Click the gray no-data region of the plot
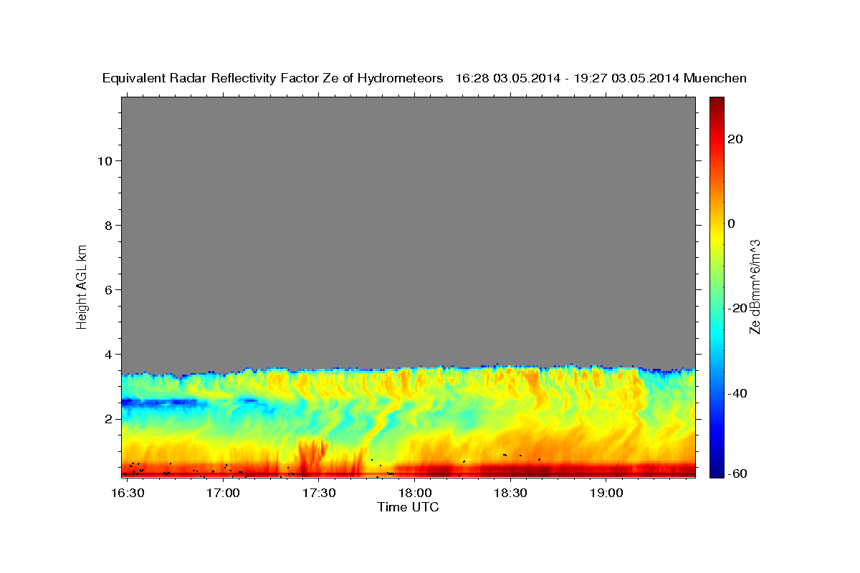860x573 pixels. [x=408, y=233]
